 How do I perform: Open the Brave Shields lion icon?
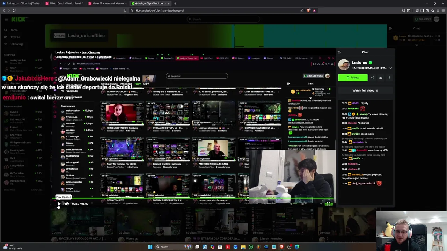[308, 10]
